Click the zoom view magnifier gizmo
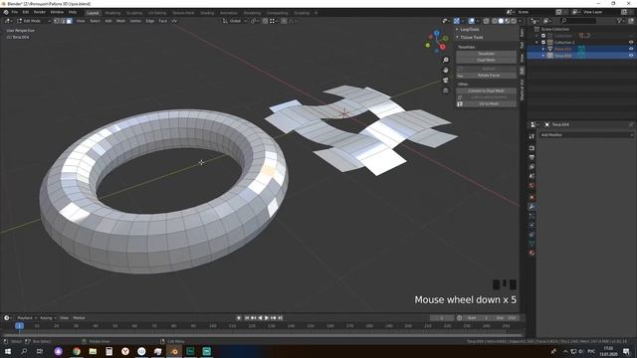Image resolution: width=637 pixels, height=358 pixels. tap(446, 60)
